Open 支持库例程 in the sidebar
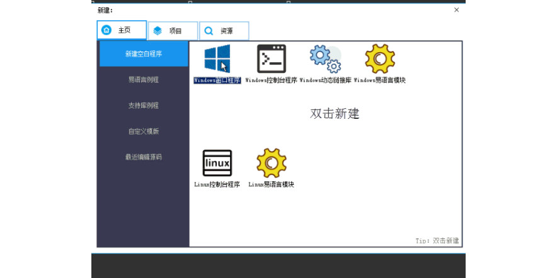The height and width of the screenshot is (278, 557). point(144,106)
